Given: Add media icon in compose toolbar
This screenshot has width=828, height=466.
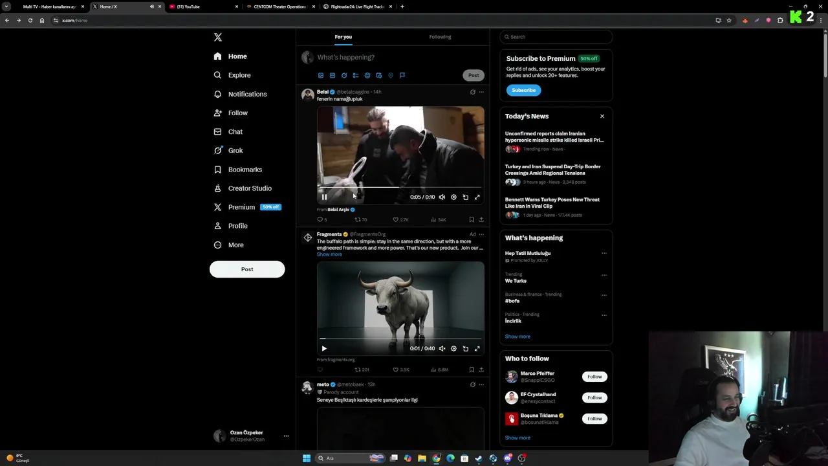Looking at the screenshot, I should click(320, 75).
